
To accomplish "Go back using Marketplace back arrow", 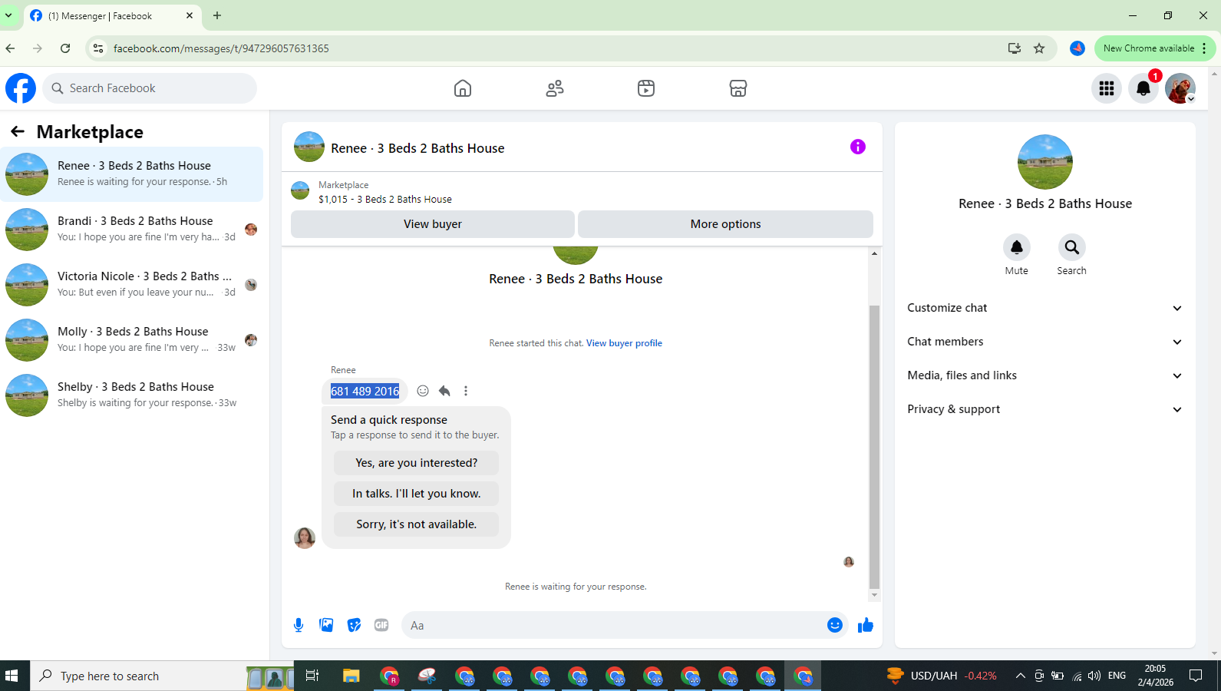I will click(x=18, y=132).
